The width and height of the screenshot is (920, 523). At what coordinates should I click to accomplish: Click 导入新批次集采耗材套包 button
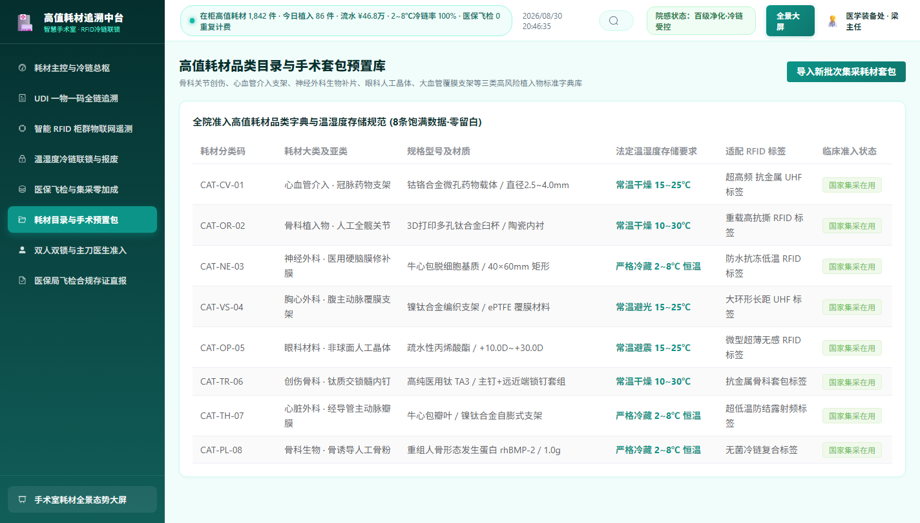[846, 72]
